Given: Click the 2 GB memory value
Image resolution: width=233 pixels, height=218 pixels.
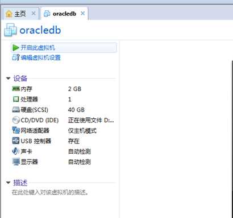Looking at the screenshot, I should click(74, 89).
